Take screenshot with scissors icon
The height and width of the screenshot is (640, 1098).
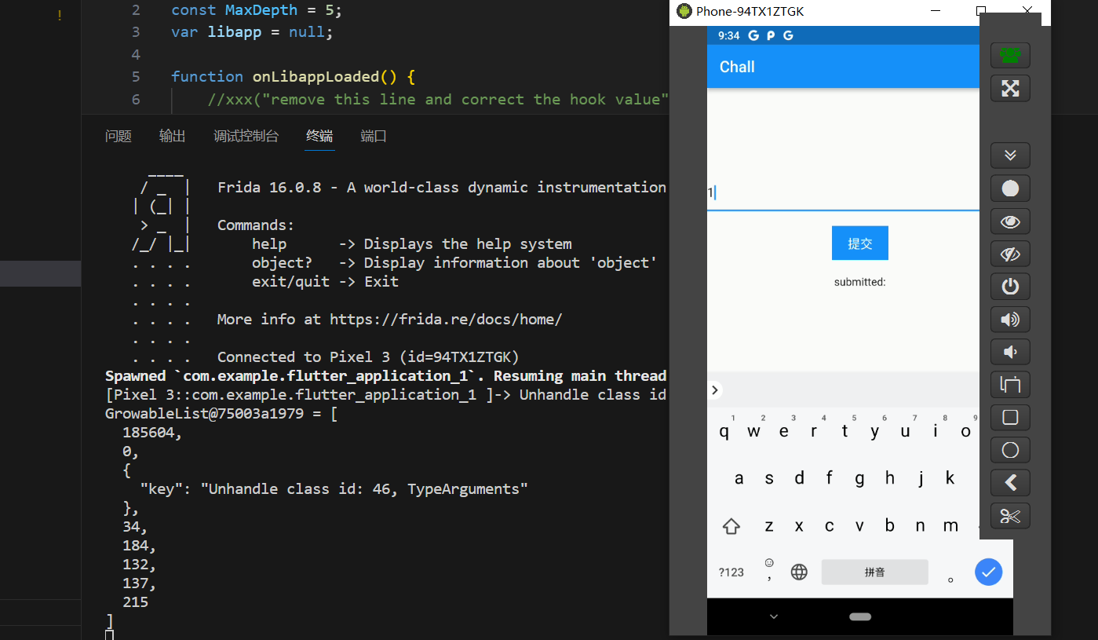[1010, 516]
